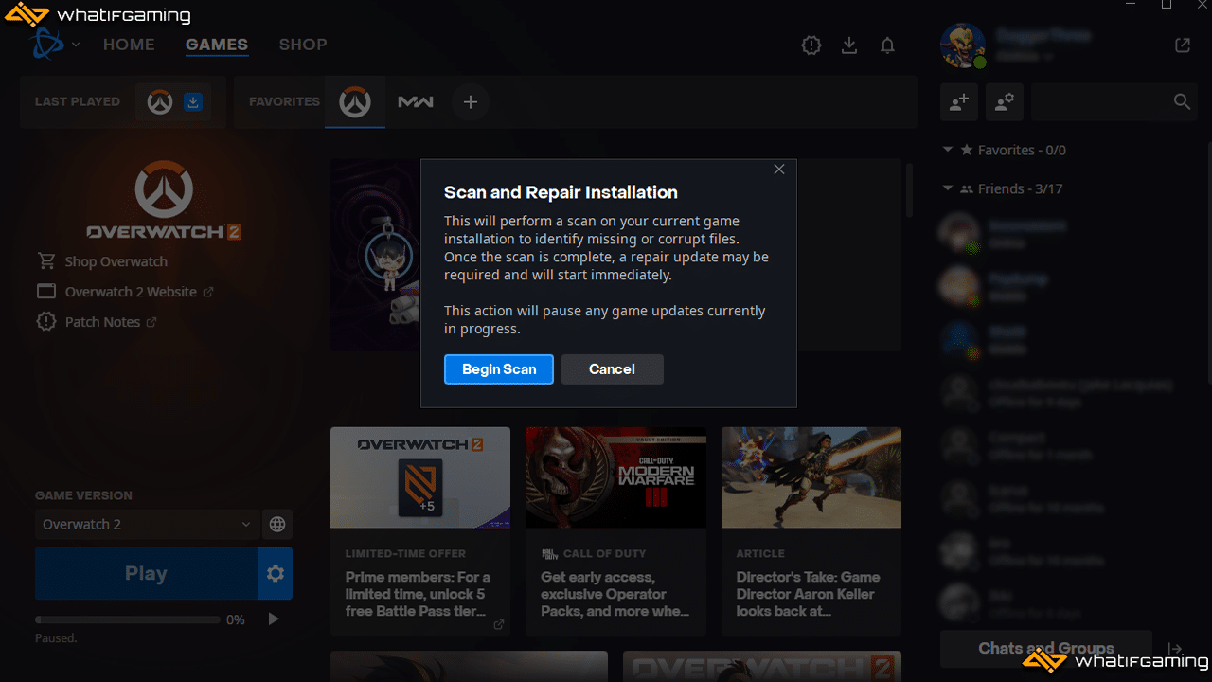The height and width of the screenshot is (682, 1212).
Task: Open the Breaking News alert icon
Action: click(811, 45)
